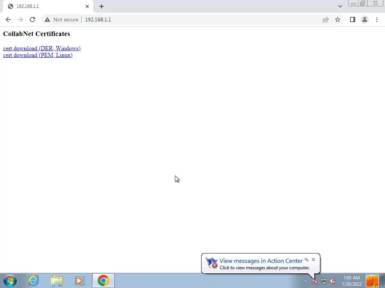The width and height of the screenshot is (385, 288).
Task: Open the browser side panel
Action: (353, 19)
